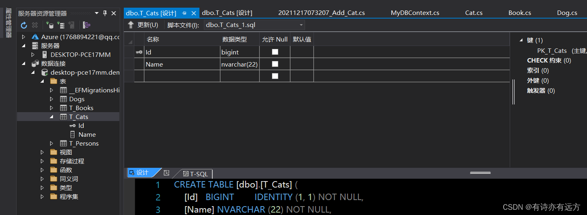Expand the 存储过程 folder

tap(42, 161)
